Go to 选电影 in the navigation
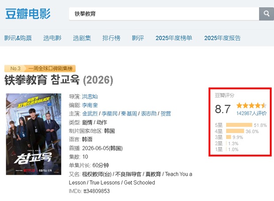The width and height of the screenshot is (274, 201). (x=53, y=38)
